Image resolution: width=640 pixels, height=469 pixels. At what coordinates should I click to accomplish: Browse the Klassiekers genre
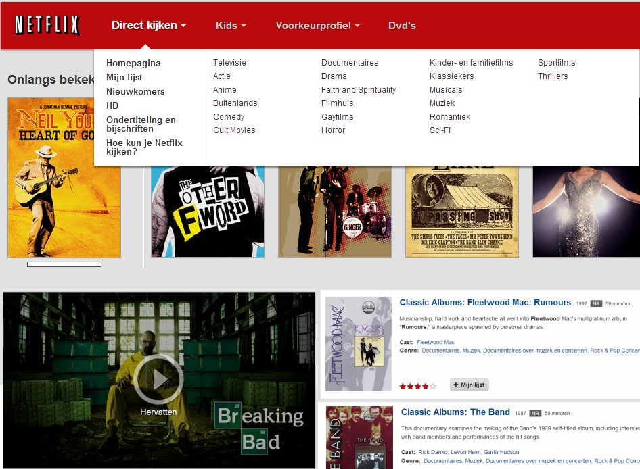451,76
